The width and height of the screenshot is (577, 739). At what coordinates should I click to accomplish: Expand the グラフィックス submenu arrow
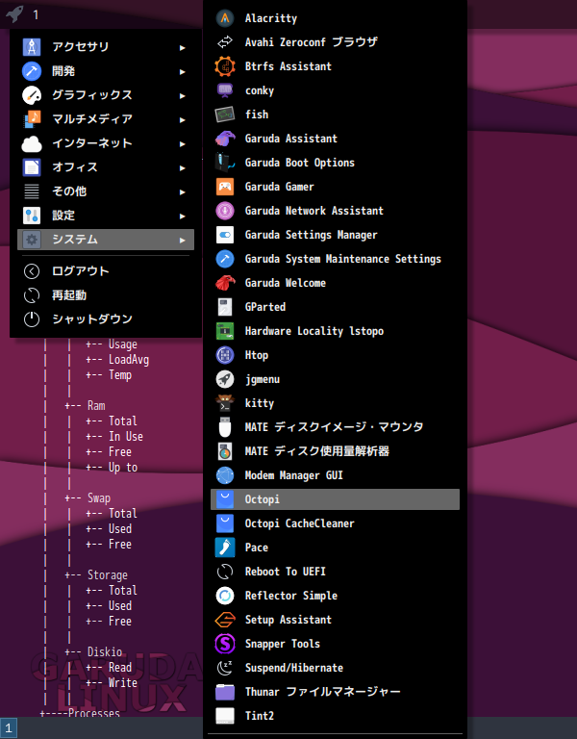click(183, 95)
